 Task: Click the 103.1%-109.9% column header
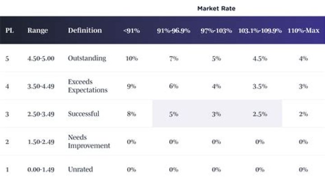[x=260, y=31]
